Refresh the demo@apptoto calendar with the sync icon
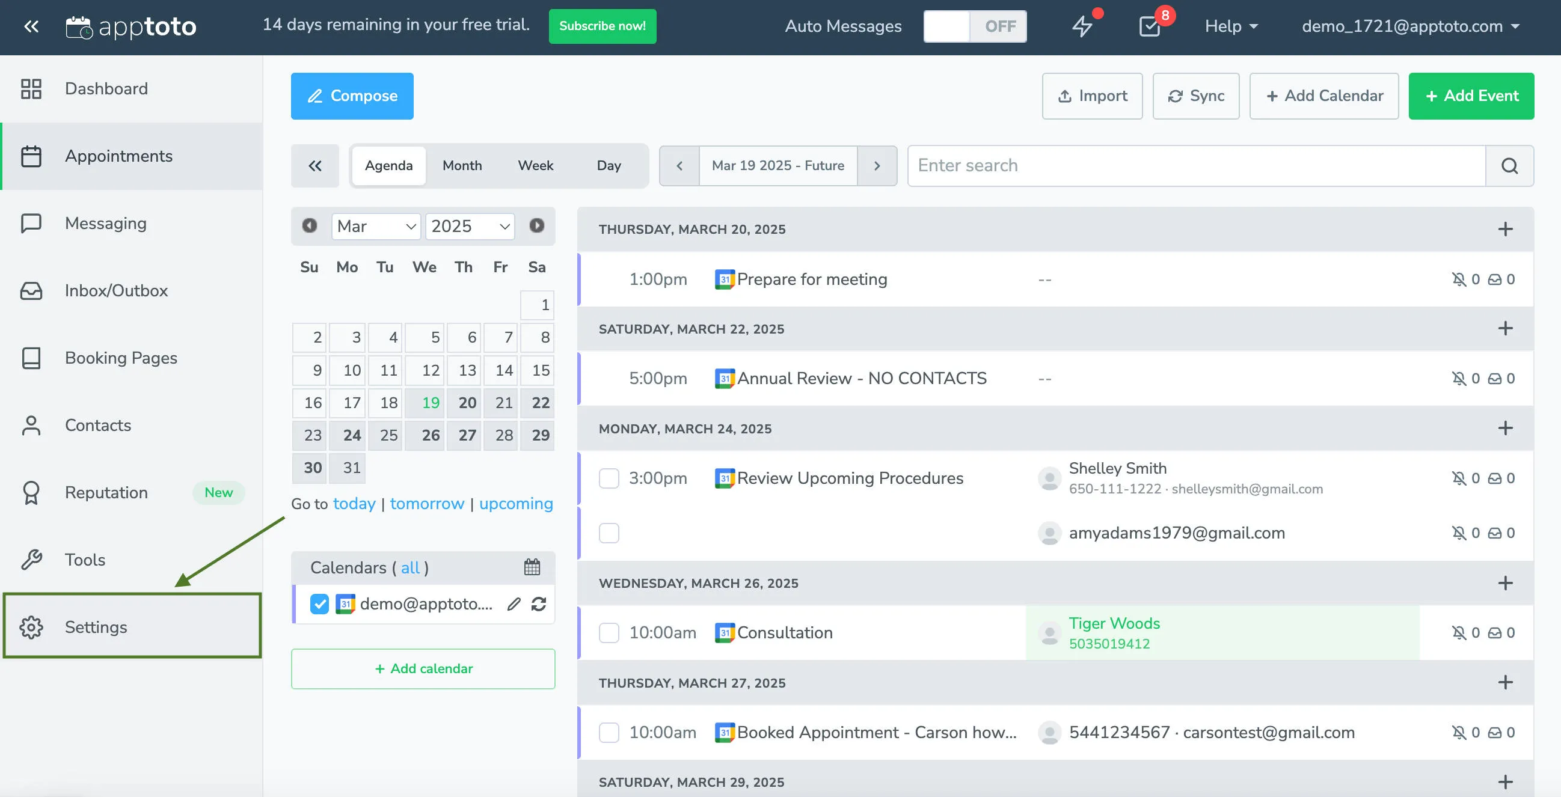Image resolution: width=1561 pixels, height=797 pixels. (539, 604)
